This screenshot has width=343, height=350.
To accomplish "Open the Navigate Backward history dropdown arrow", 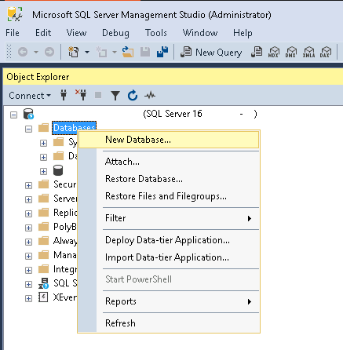I will click(x=36, y=52).
